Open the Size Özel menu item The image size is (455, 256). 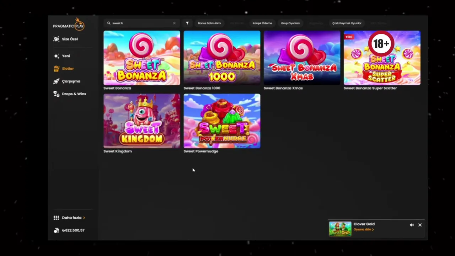pos(70,39)
